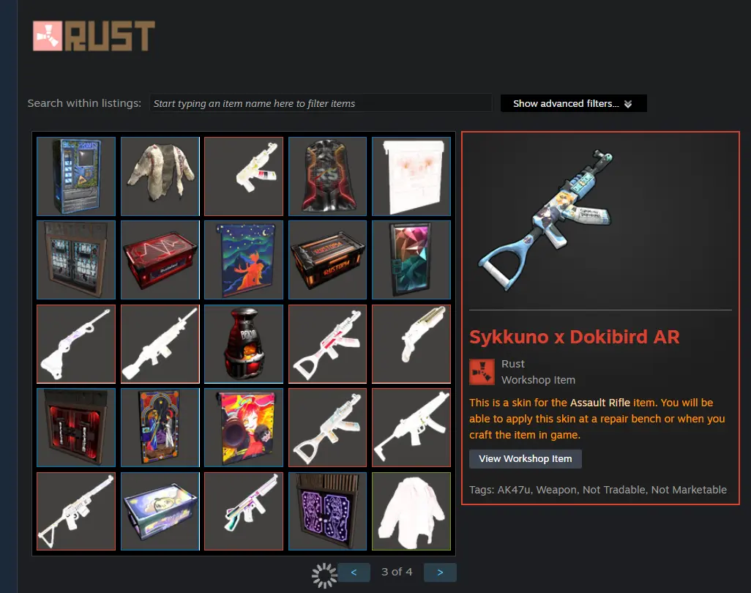Select the purple neon double door skin

pyautogui.click(x=328, y=512)
